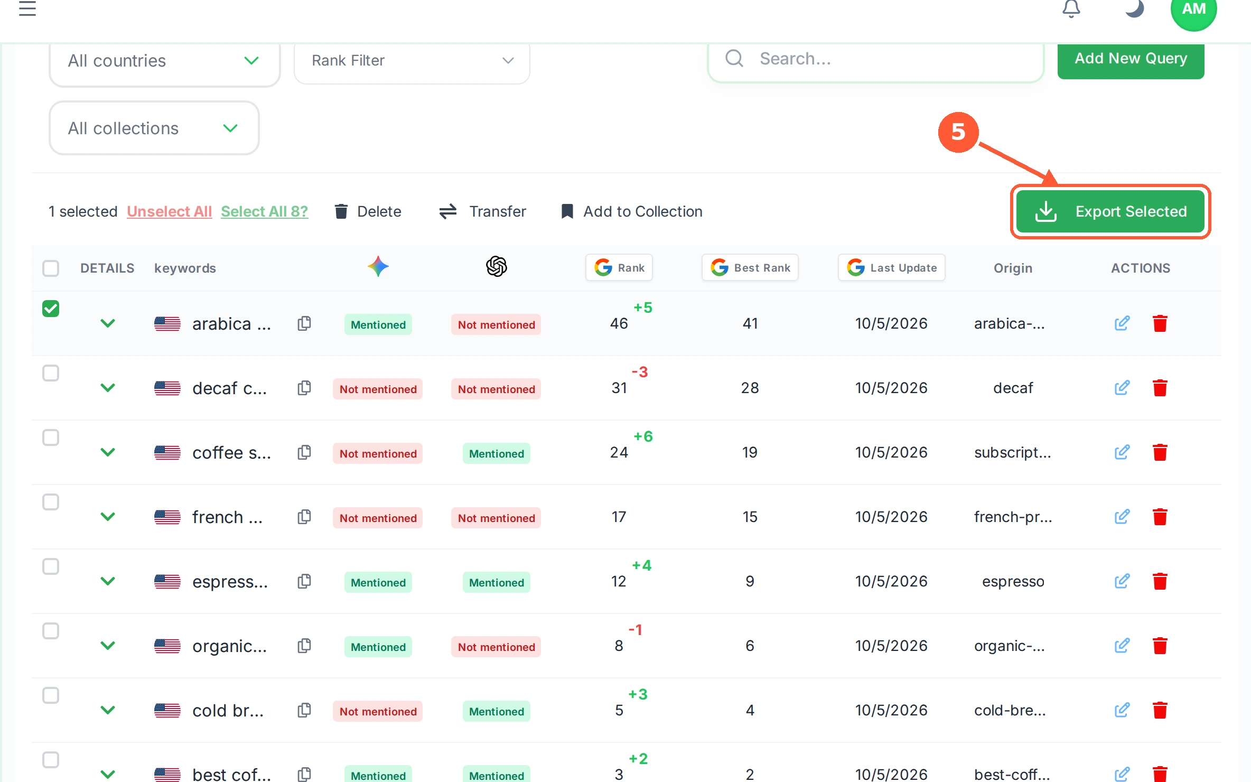Toggle the select-all header checkbox
The image size is (1251, 782).
click(x=51, y=268)
